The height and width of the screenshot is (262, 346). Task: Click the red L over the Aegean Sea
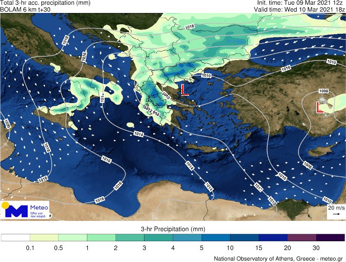coord(185,90)
